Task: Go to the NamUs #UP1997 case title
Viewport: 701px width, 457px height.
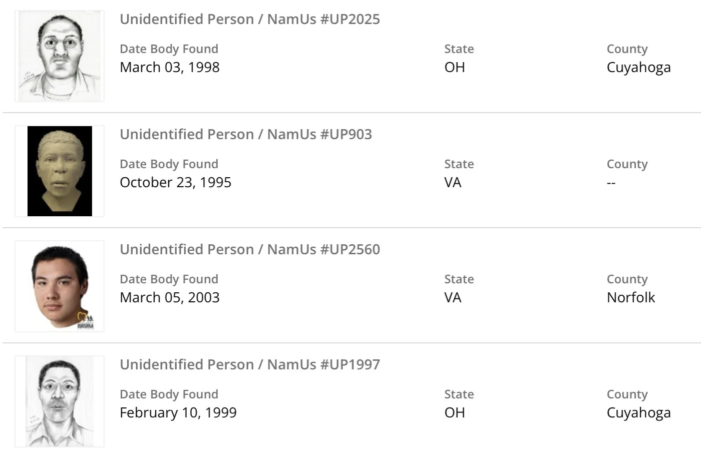Action: tap(249, 364)
